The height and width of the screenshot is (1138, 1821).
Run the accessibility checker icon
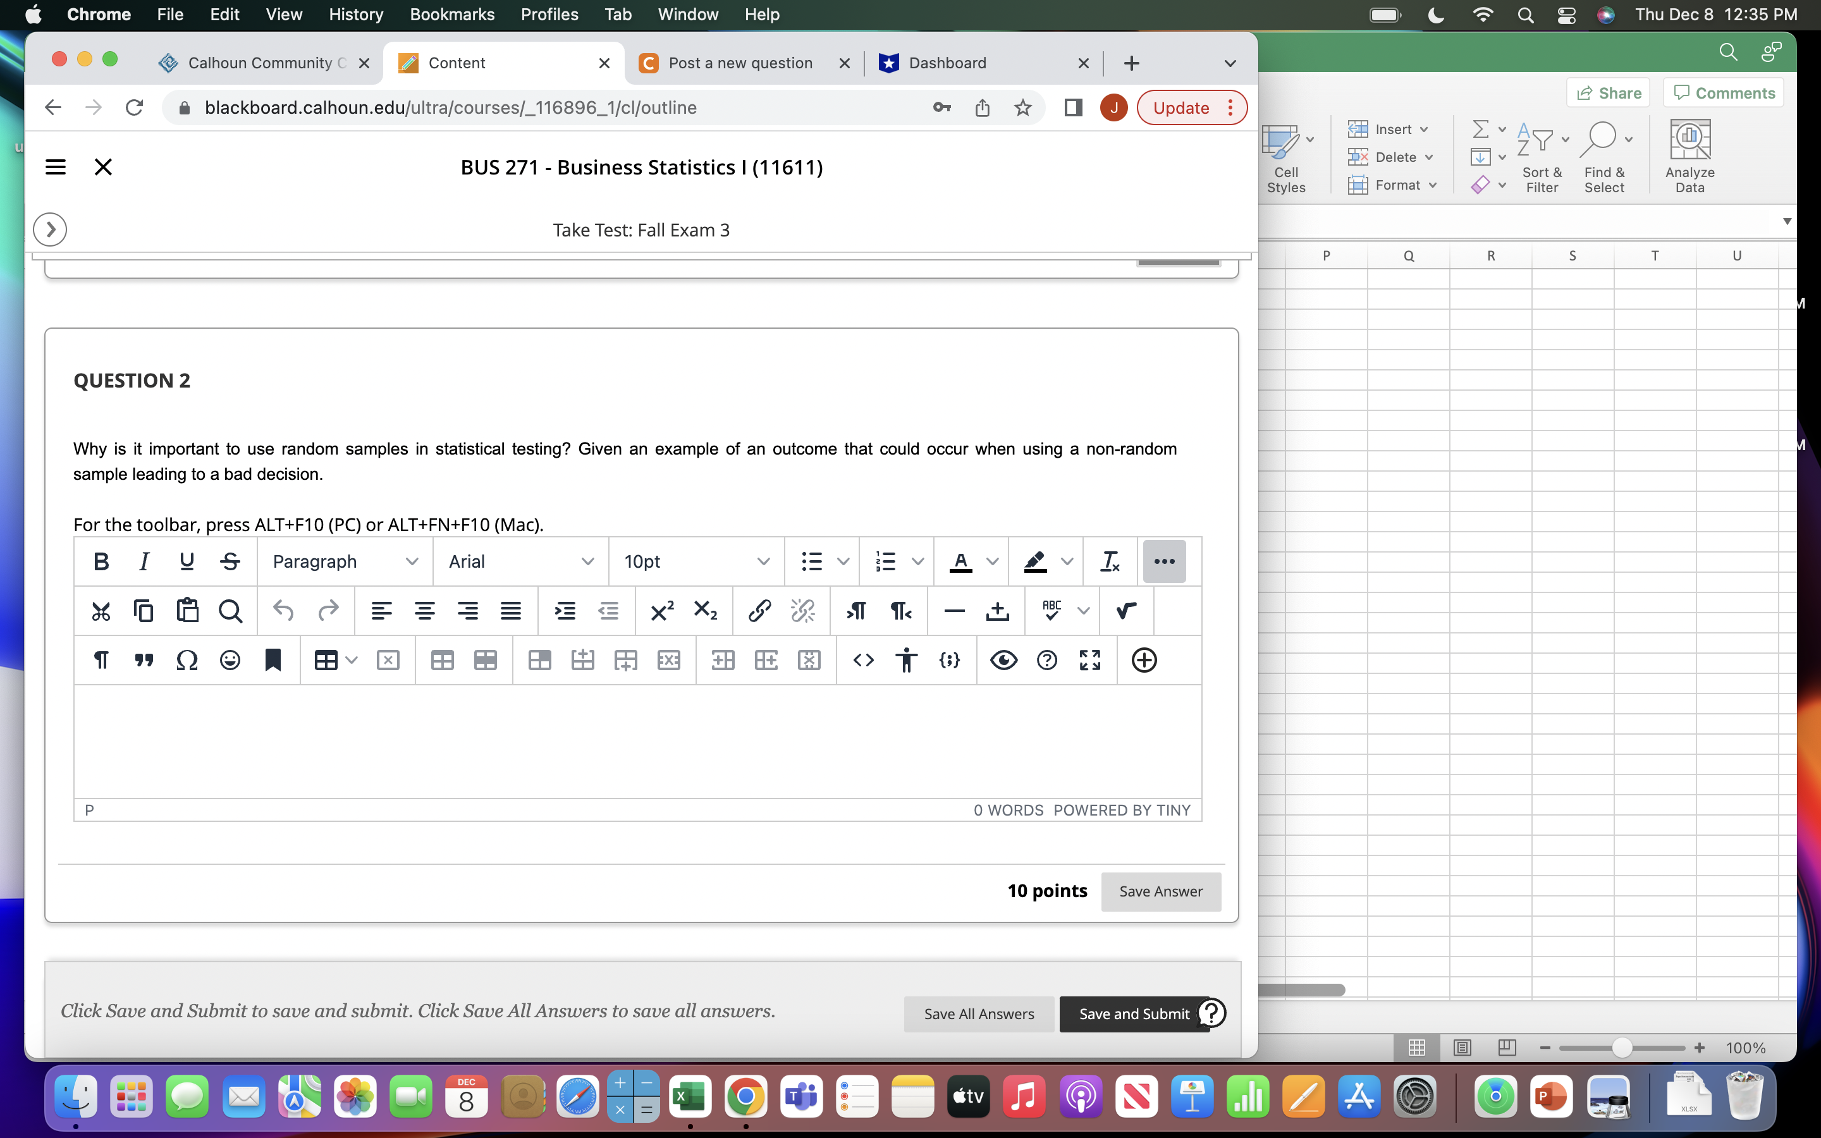click(907, 660)
